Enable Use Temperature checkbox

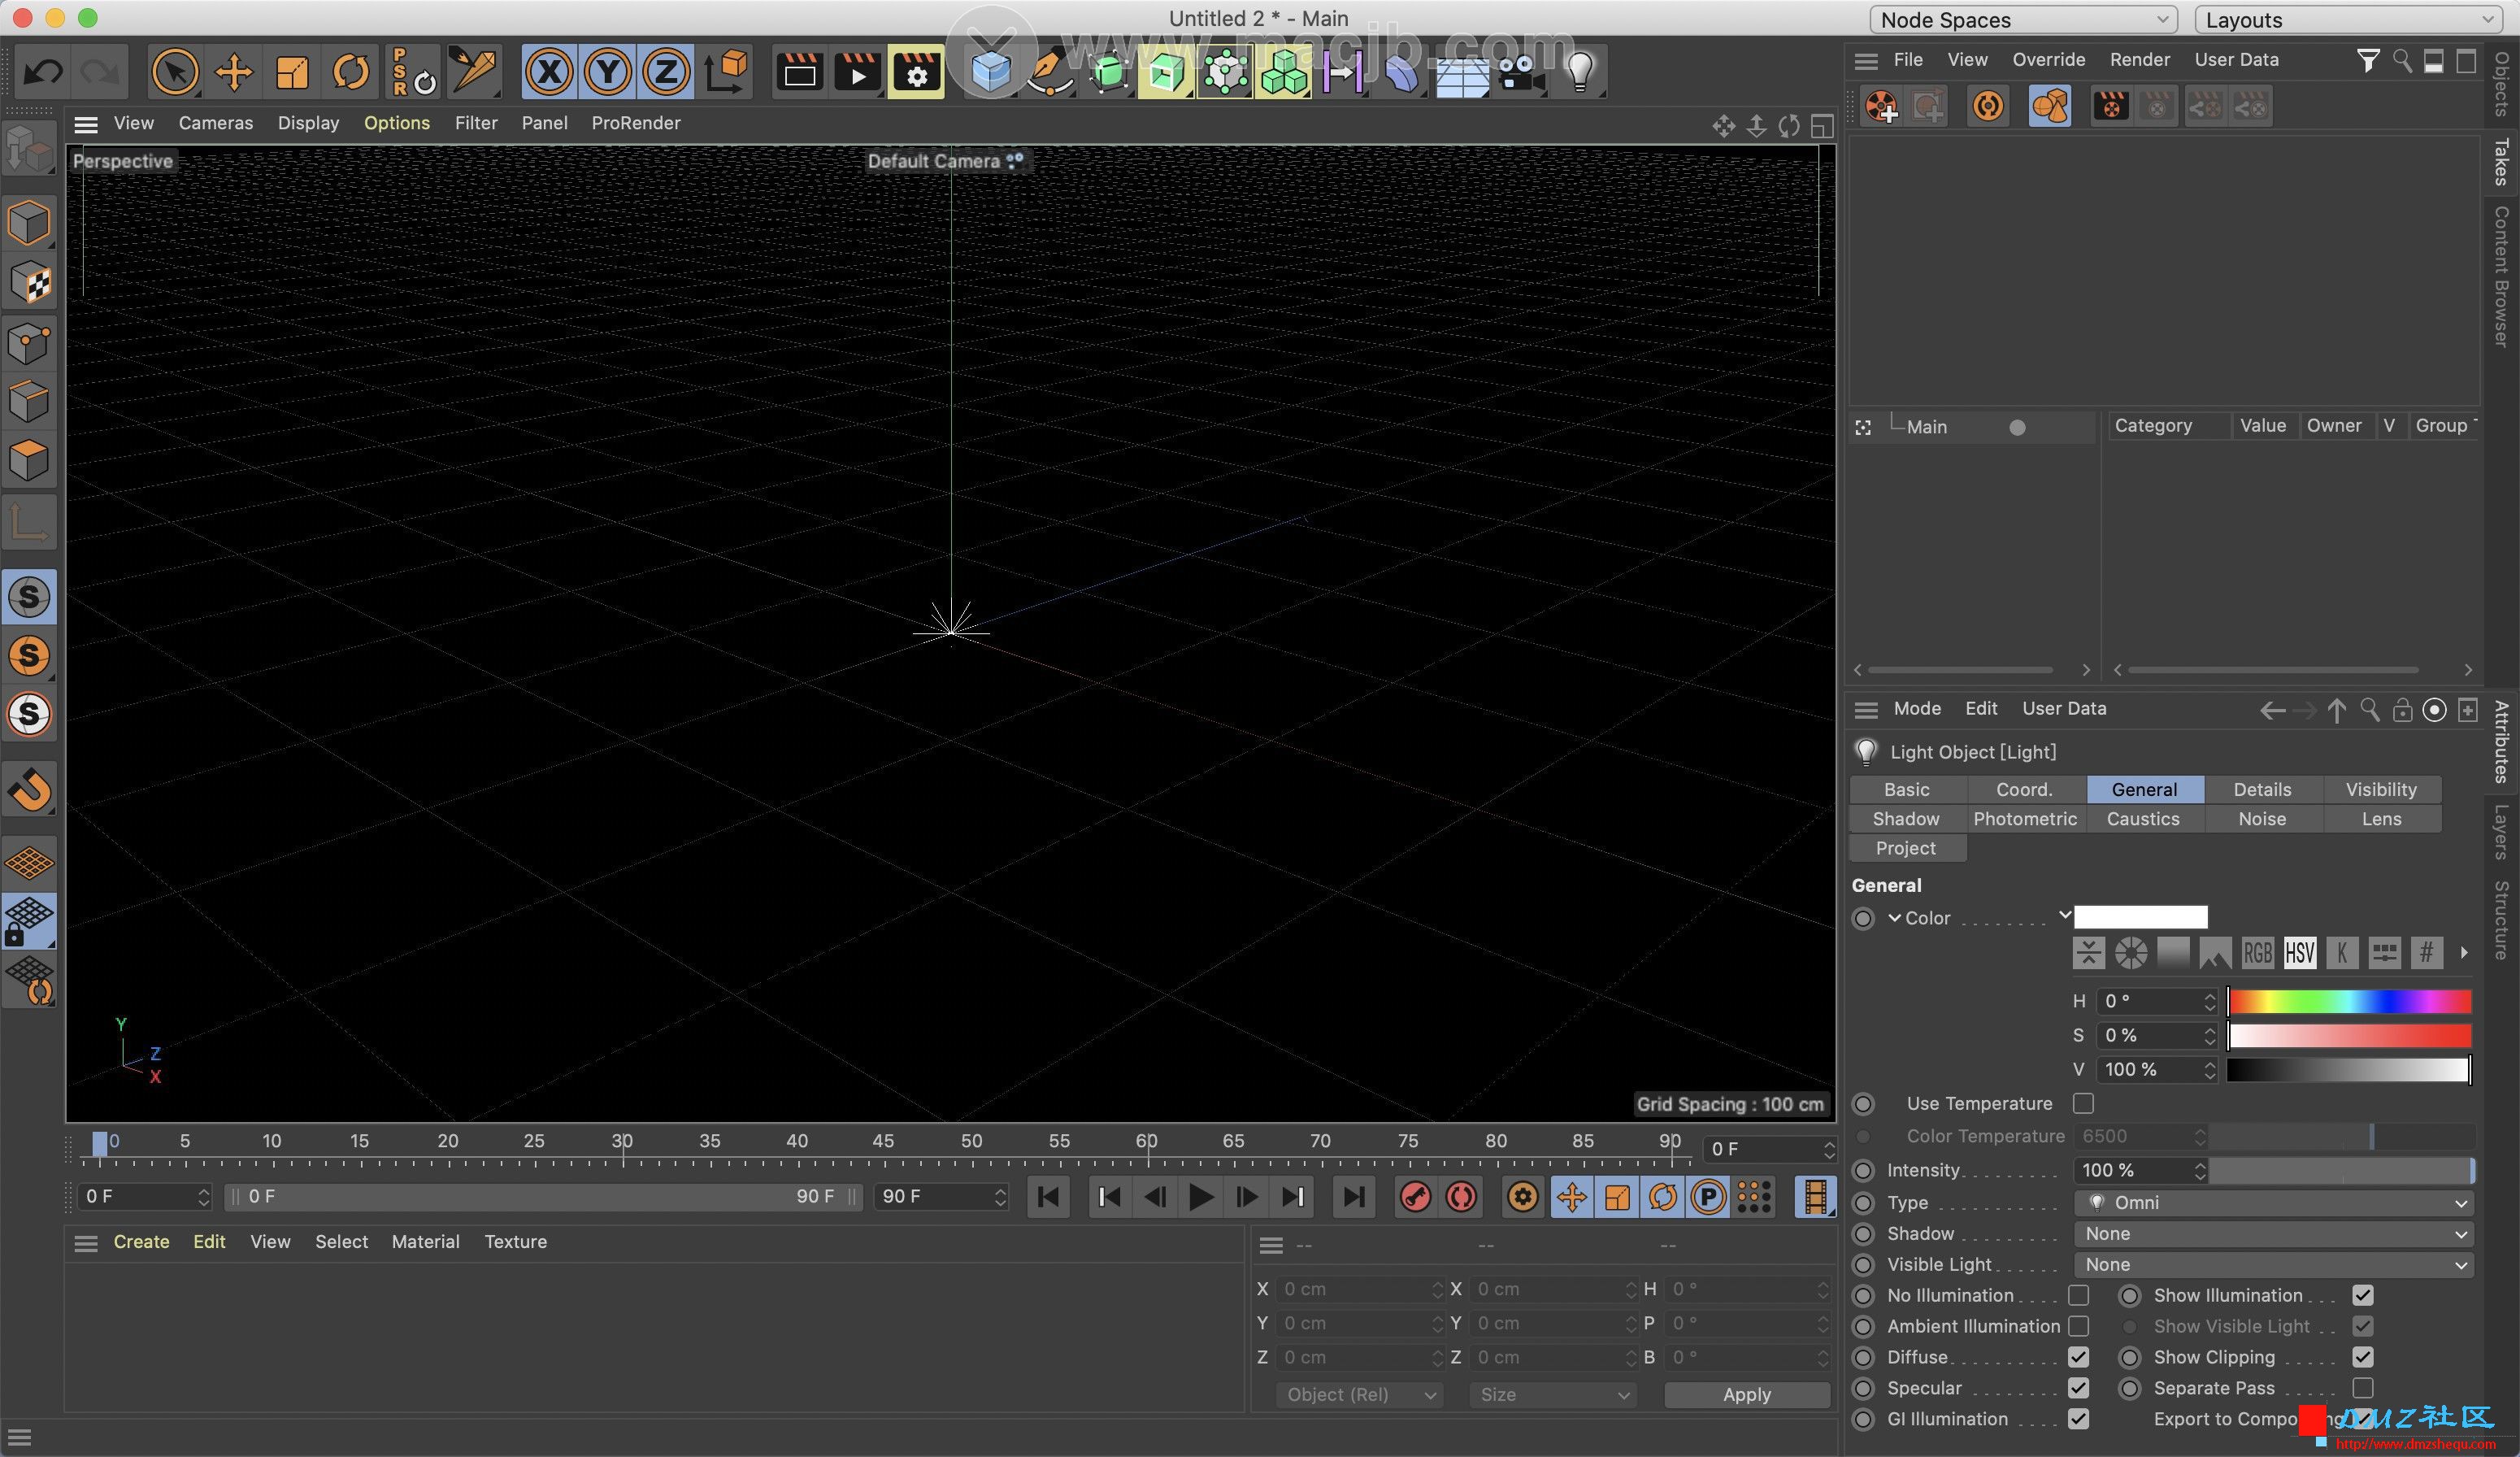click(2083, 1103)
